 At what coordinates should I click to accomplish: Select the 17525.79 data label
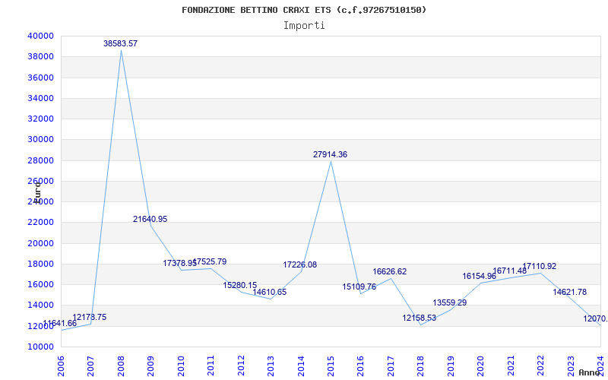tap(210, 262)
